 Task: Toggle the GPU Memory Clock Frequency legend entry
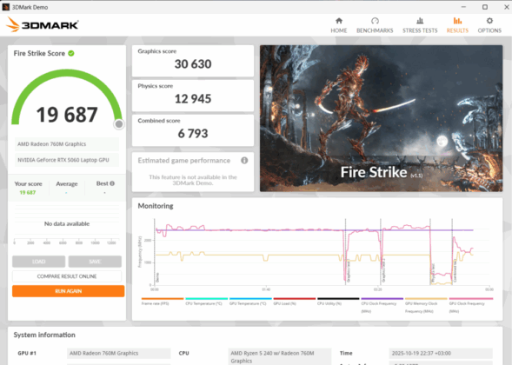click(x=426, y=305)
